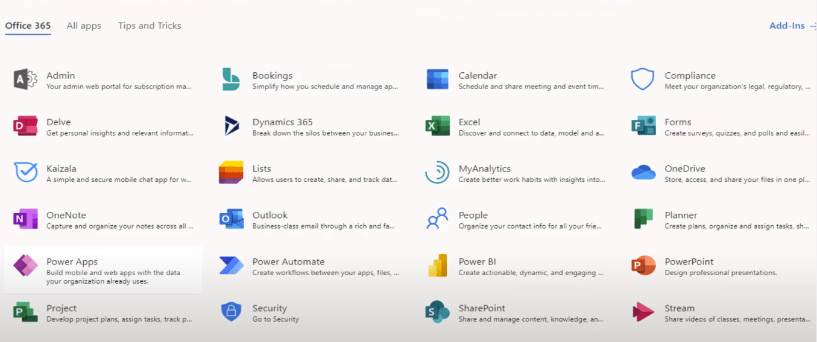Click the Dynamics 365 title text
This screenshot has width=817, height=342.
[x=282, y=122]
